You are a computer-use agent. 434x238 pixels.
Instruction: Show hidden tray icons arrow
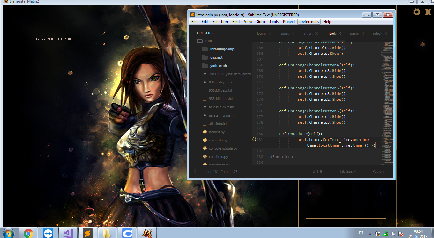pyautogui.click(x=370, y=234)
